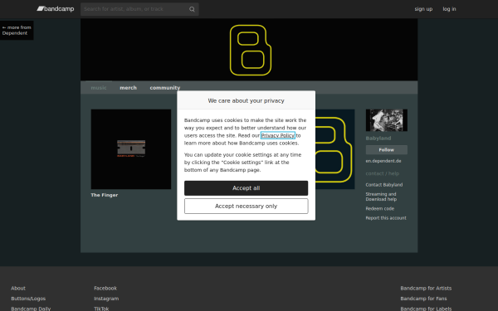
Task: Open TikTok footer link
Action: pos(101,309)
